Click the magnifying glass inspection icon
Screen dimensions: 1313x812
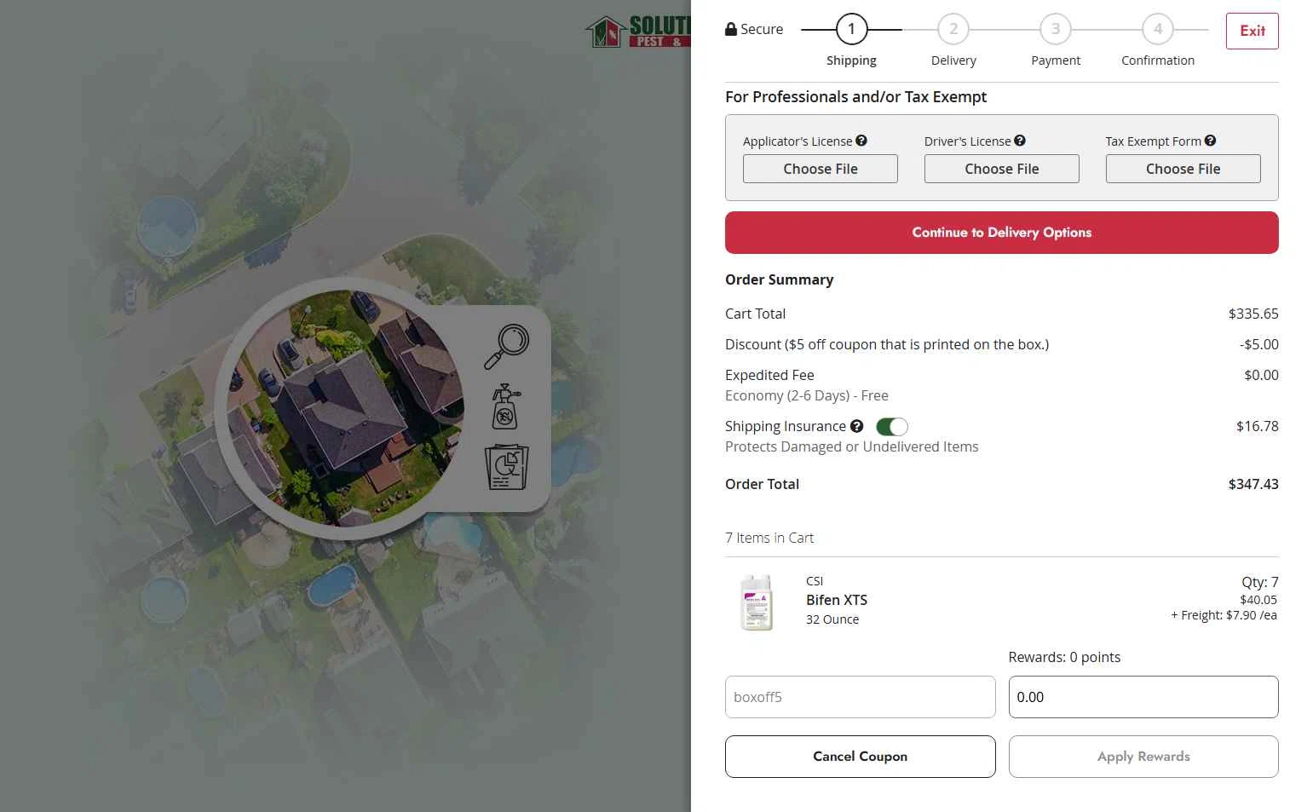click(x=506, y=347)
